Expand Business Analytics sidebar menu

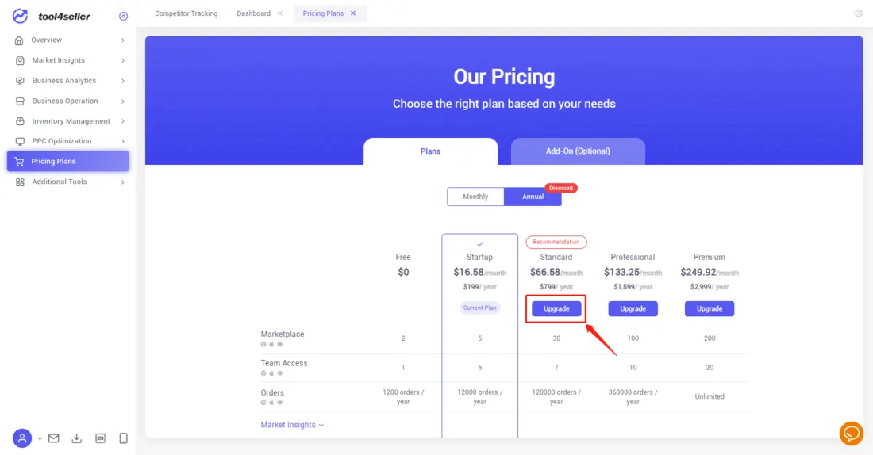tap(70, 81)
